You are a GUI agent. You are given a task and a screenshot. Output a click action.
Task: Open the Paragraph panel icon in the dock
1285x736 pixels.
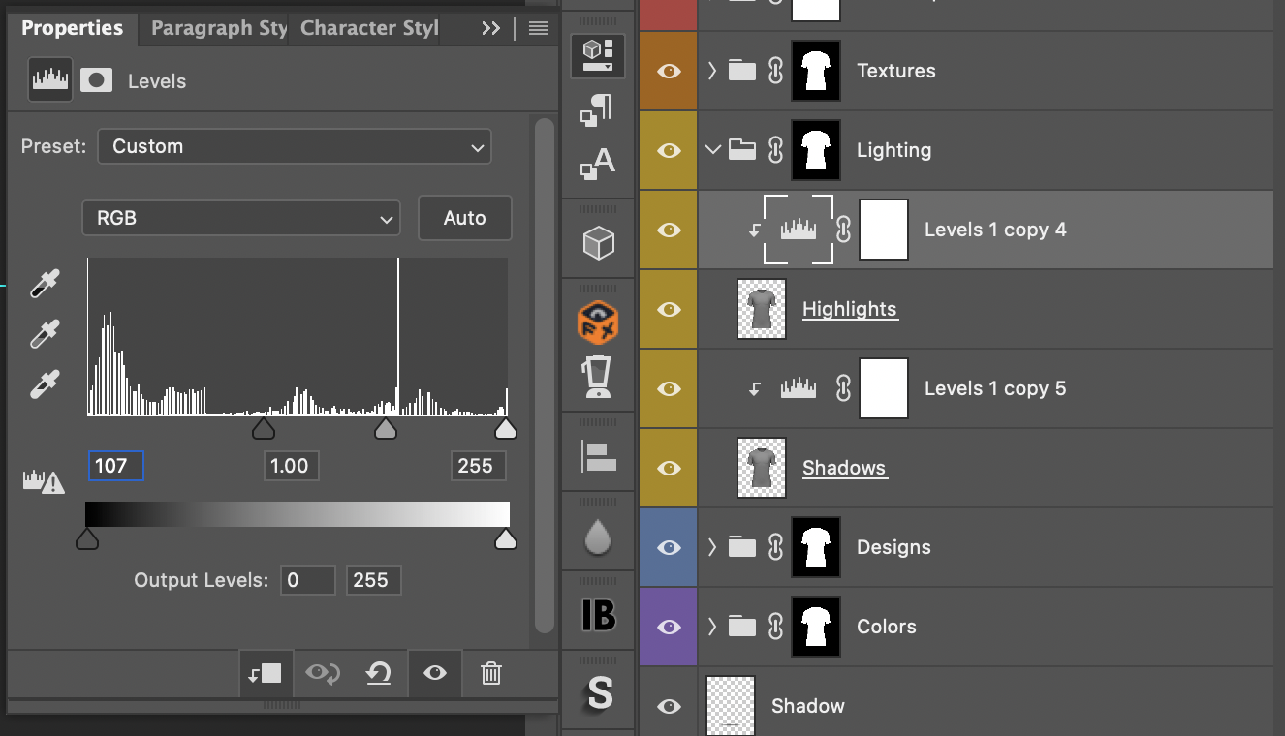click(x=598, y=110)
